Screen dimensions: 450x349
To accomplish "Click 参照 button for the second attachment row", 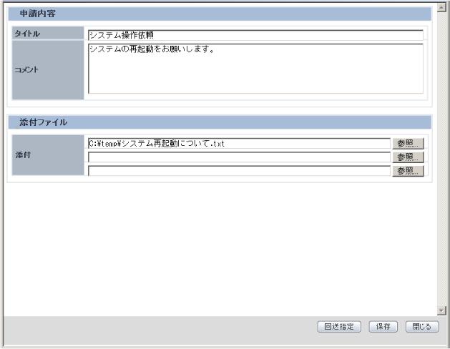I will (408, 157).
